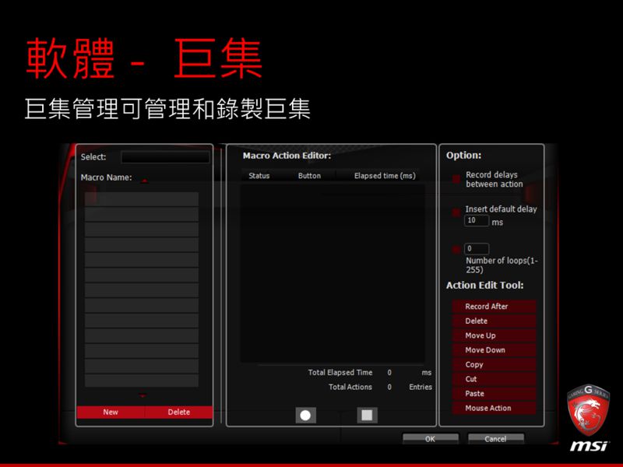Choose the Copy action tool

click(494, 364)
